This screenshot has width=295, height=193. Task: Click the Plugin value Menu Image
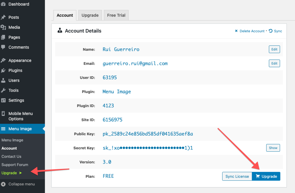tap(117, 92)
